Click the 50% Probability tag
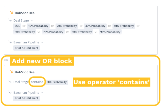163x107 pixels. tap(25, 32)
